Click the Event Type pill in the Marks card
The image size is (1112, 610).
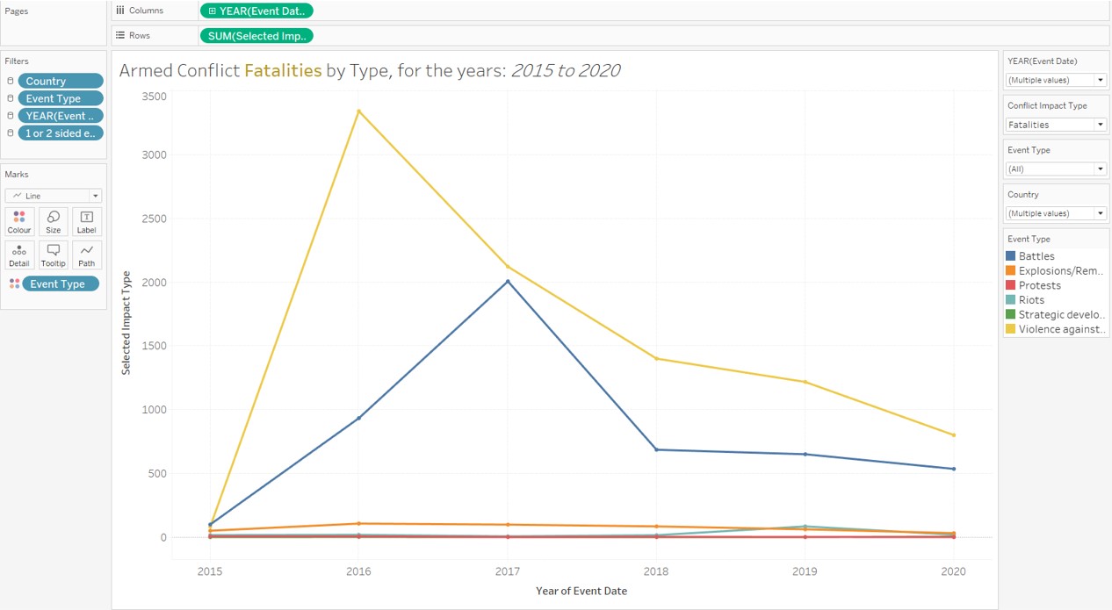pos(61,283)
